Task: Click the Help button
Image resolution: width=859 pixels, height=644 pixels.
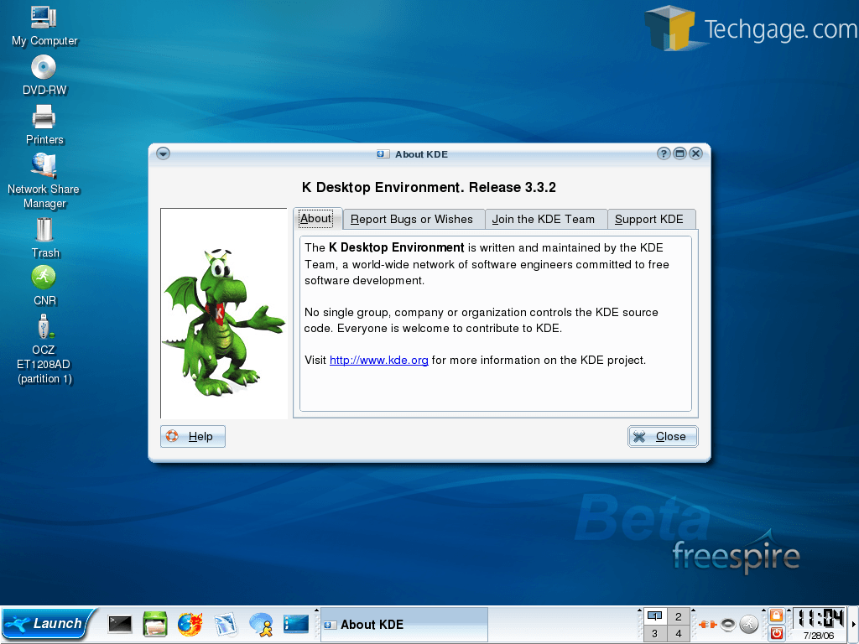Action: coord(193,436)
